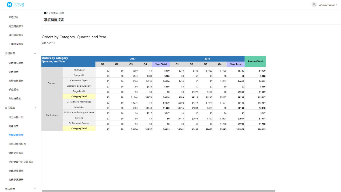Click the Confections category cell
This screenshot has width=341, height=192.
(x=52, y=115)
